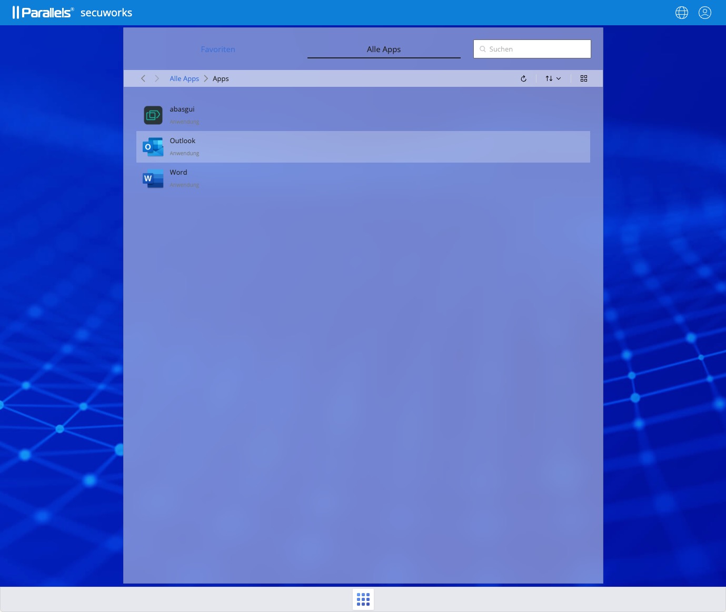Open the language globe icon
Viewport: 726px width, 612px height.
681,13
